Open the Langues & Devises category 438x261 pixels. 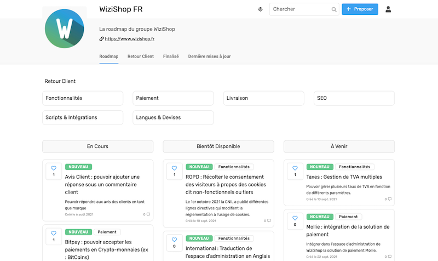point(173,117)
